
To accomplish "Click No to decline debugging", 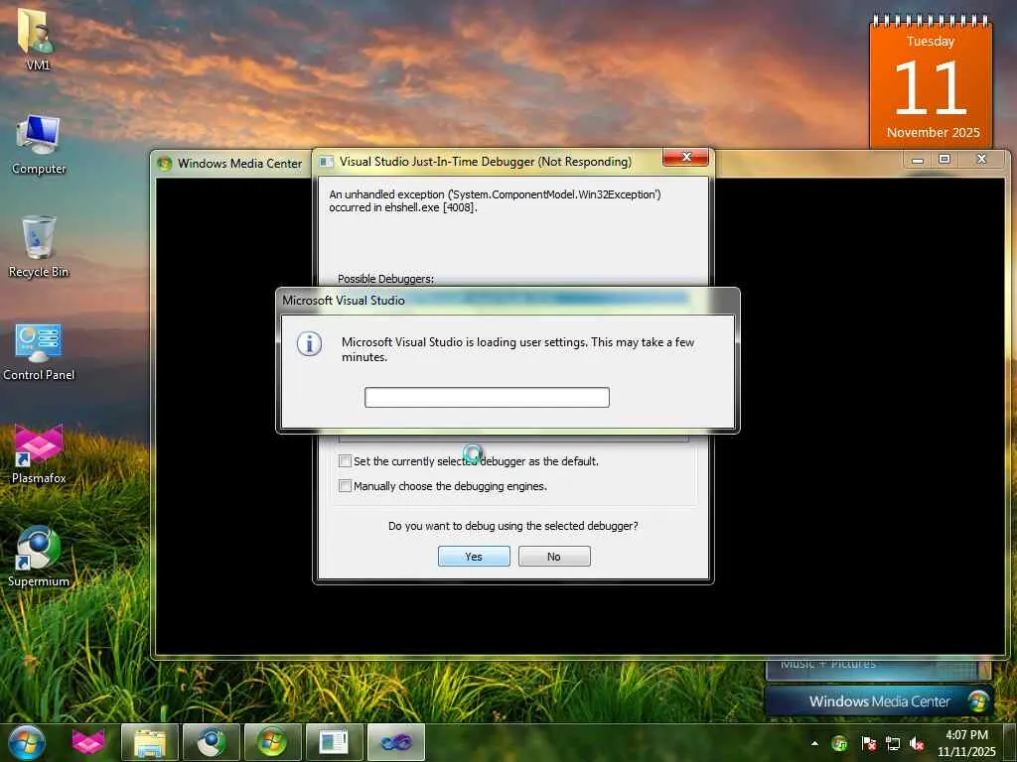I will coord(554,556).
